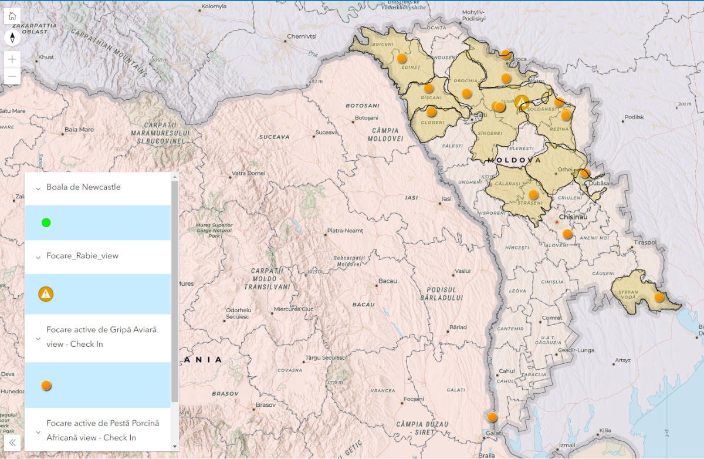Select the orange marker in Glodeni district
The image size is (704, 459).
tap(431, 111)
